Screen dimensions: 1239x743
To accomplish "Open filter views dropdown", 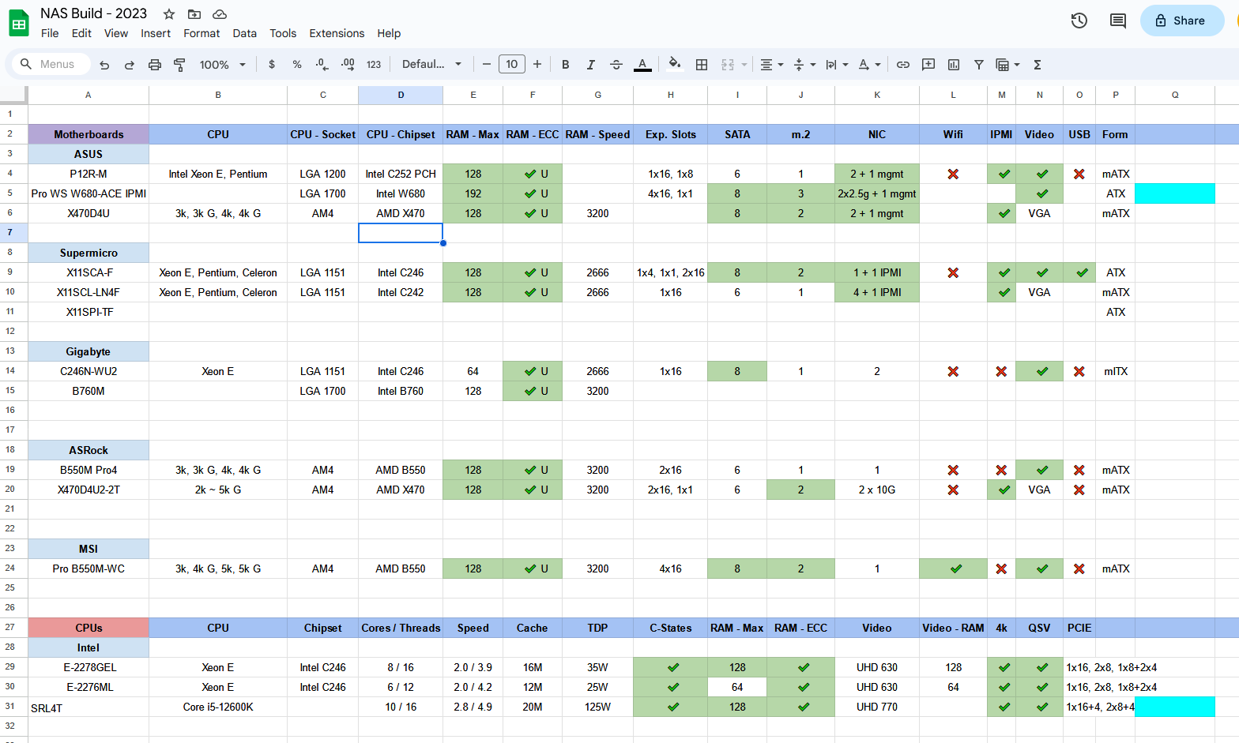I will pyautogui.click(x=1007, y=65).
